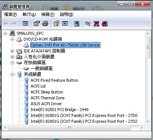153x140 pixels.
Task: Expand the 人性化介面裝置 node
Action: (x=12, y=57)
